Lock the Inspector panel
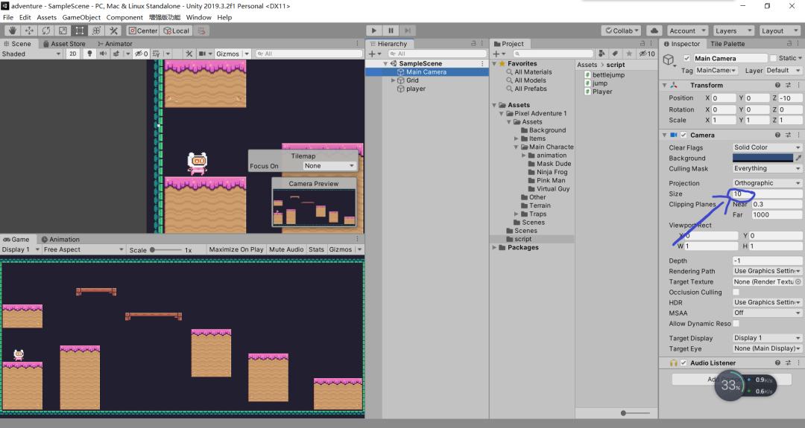Screen dimensions: 805x428 coord(789,44)
